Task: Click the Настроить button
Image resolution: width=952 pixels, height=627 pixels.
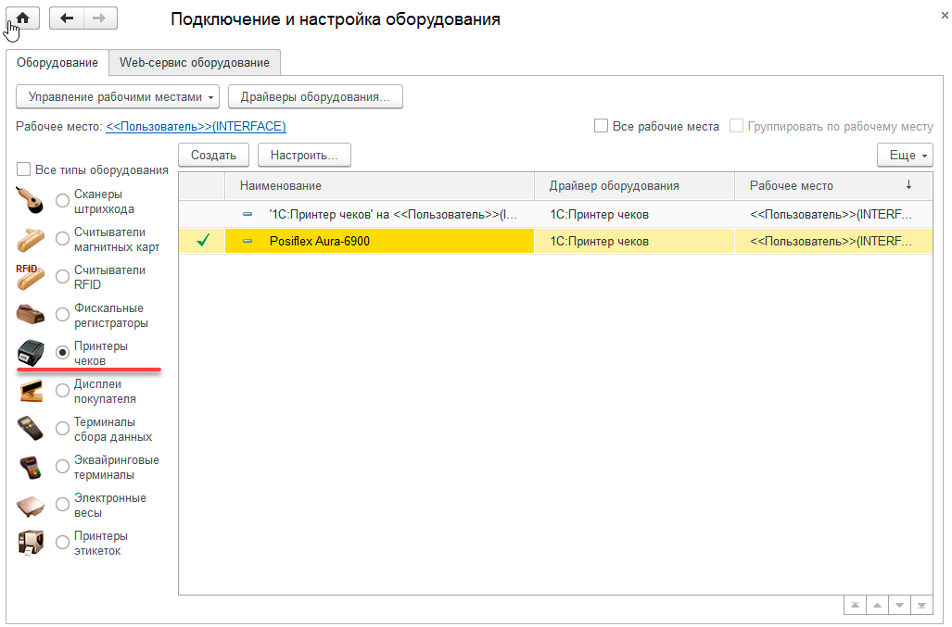Action: tap(304, 156)
